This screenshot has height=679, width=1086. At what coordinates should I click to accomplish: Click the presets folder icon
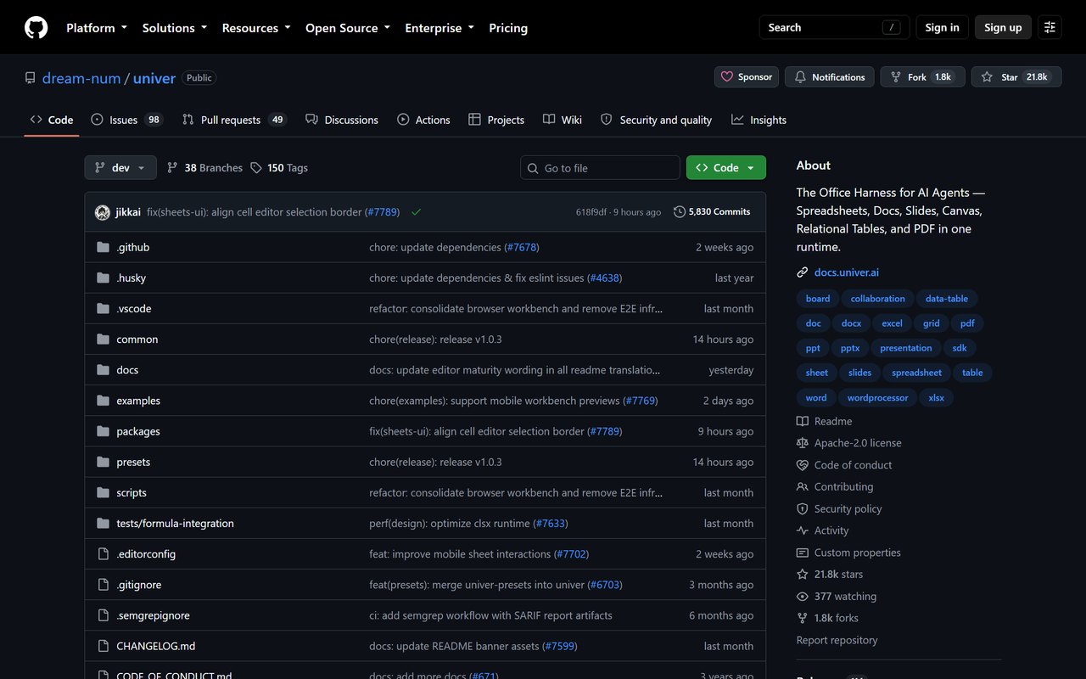pos(104,463)
